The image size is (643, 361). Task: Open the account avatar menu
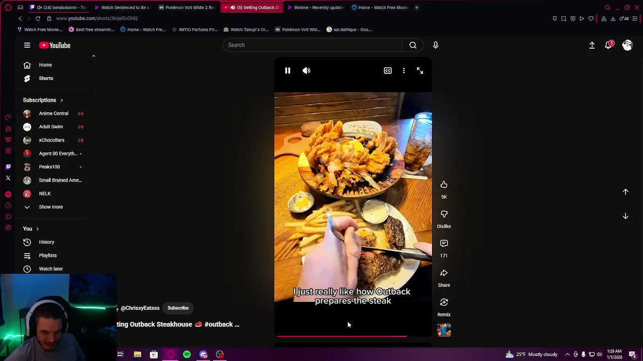point(627,45)
